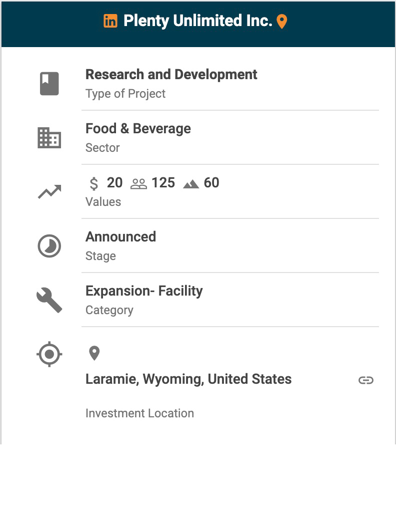Open the chain link icon for Laramie

(x=366, y=380)
